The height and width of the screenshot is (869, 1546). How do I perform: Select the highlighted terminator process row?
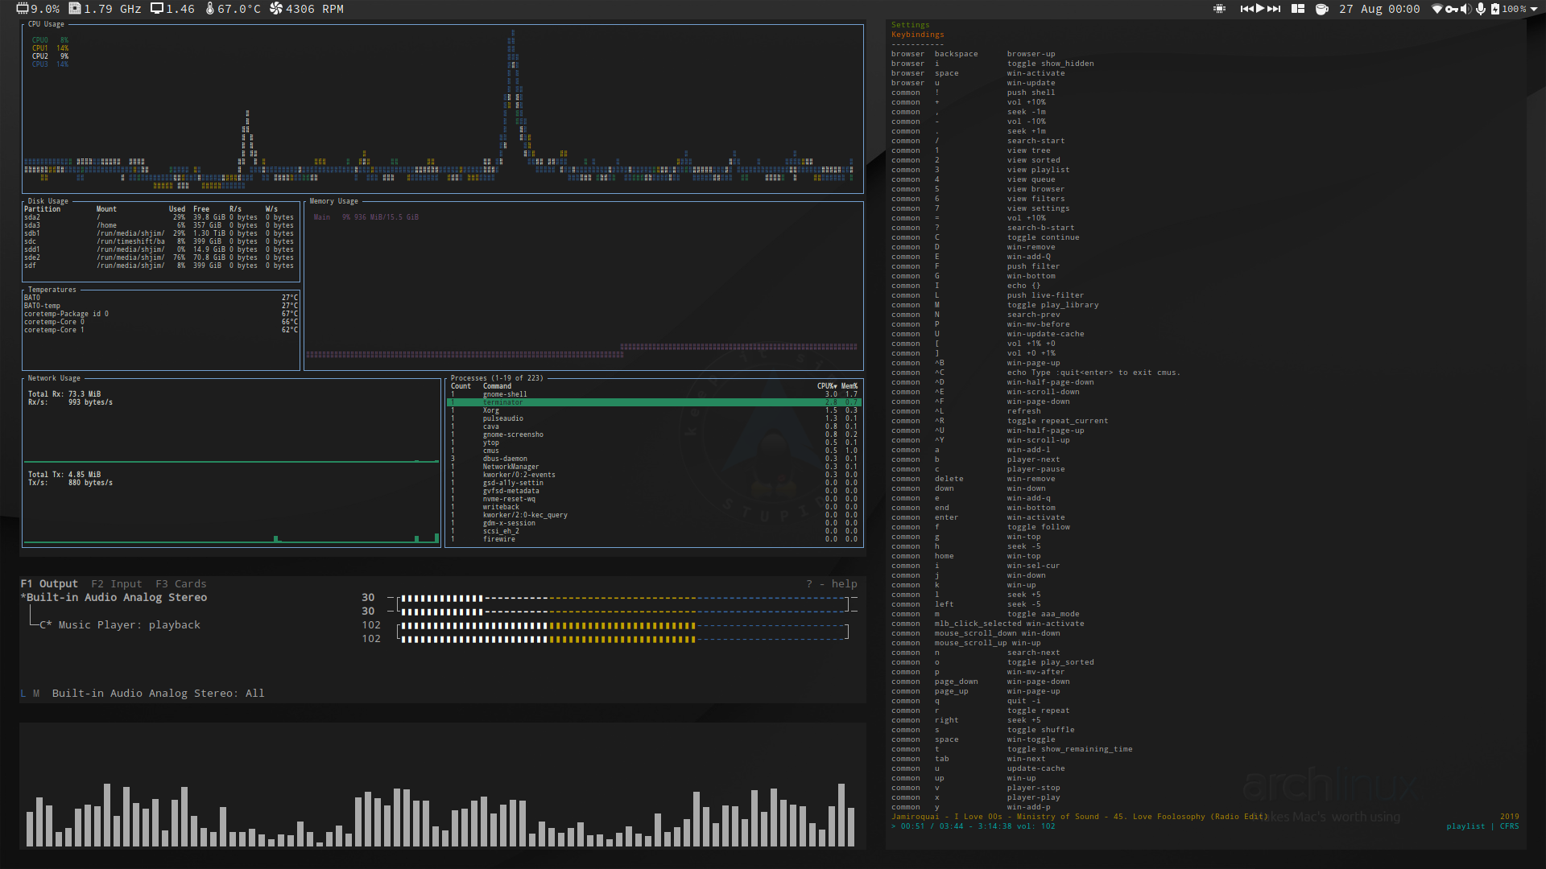pos(654,402)
